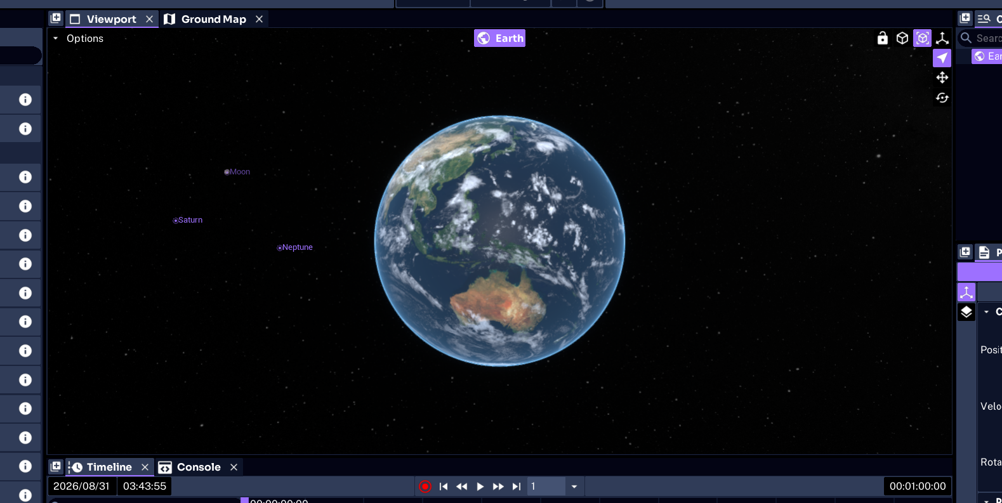Click the add panel icon at top right
The height and width of the screenshot is (503, 1002).
965,18
